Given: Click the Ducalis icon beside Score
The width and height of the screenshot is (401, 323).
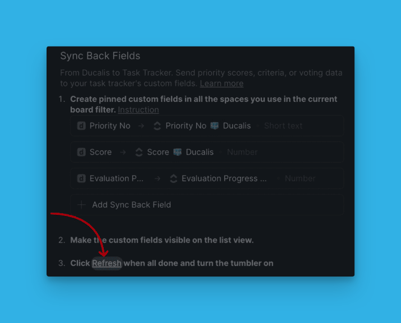Looking at the screenshot, I should click(x=81, y=152).
